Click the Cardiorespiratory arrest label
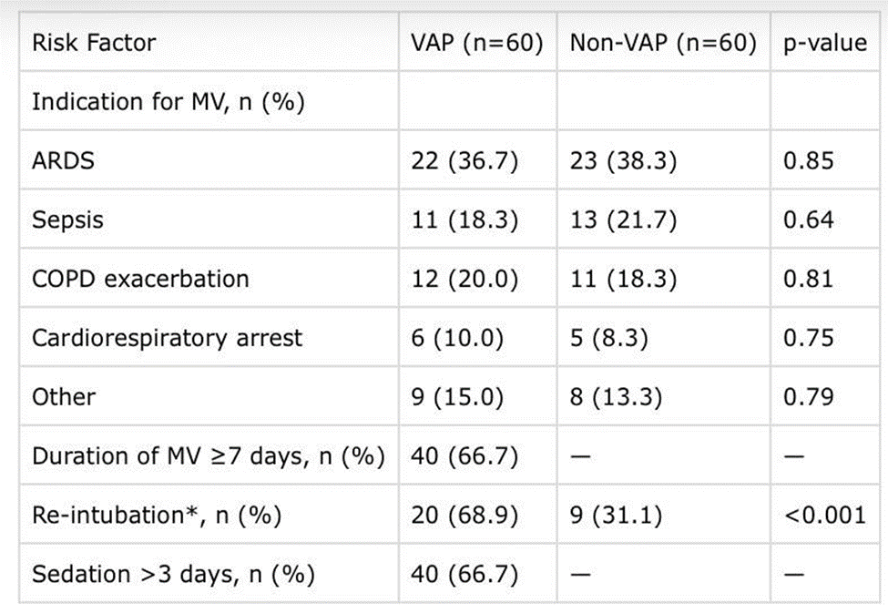 click(x=167, y=339)
